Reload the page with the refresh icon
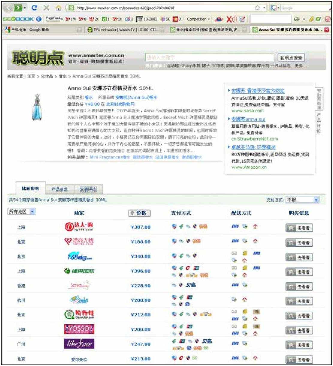The width and height of the screenshot is (333, 366). tap(34, 8)
